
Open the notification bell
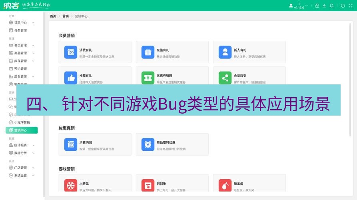coord(332,6)
